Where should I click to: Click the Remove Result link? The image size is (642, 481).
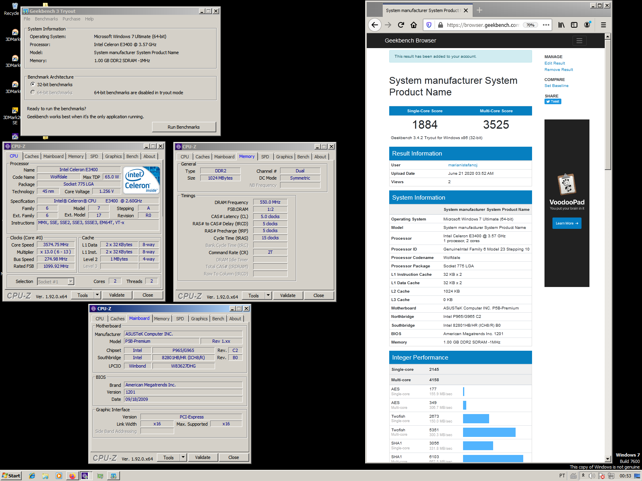coord(559,70)
